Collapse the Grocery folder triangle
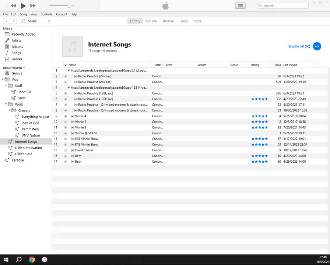The height and width of the screenshot is (265, 330). point(10,110)
